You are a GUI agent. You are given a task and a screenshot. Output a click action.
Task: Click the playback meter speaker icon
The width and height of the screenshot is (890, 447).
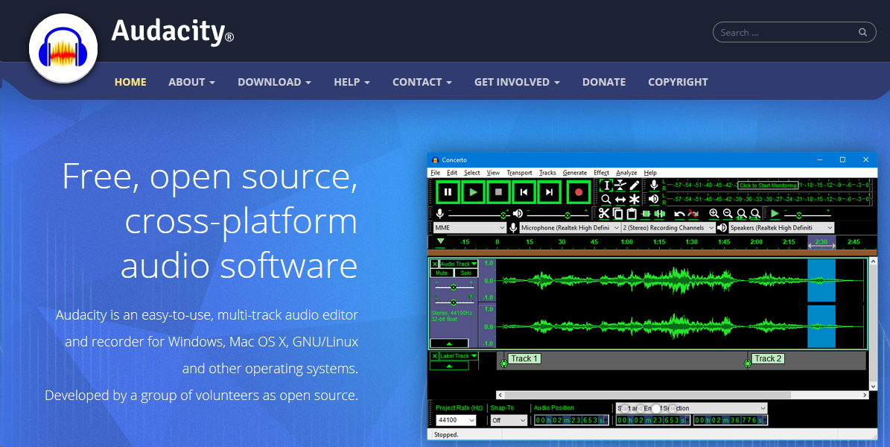[x=654, y=199]
